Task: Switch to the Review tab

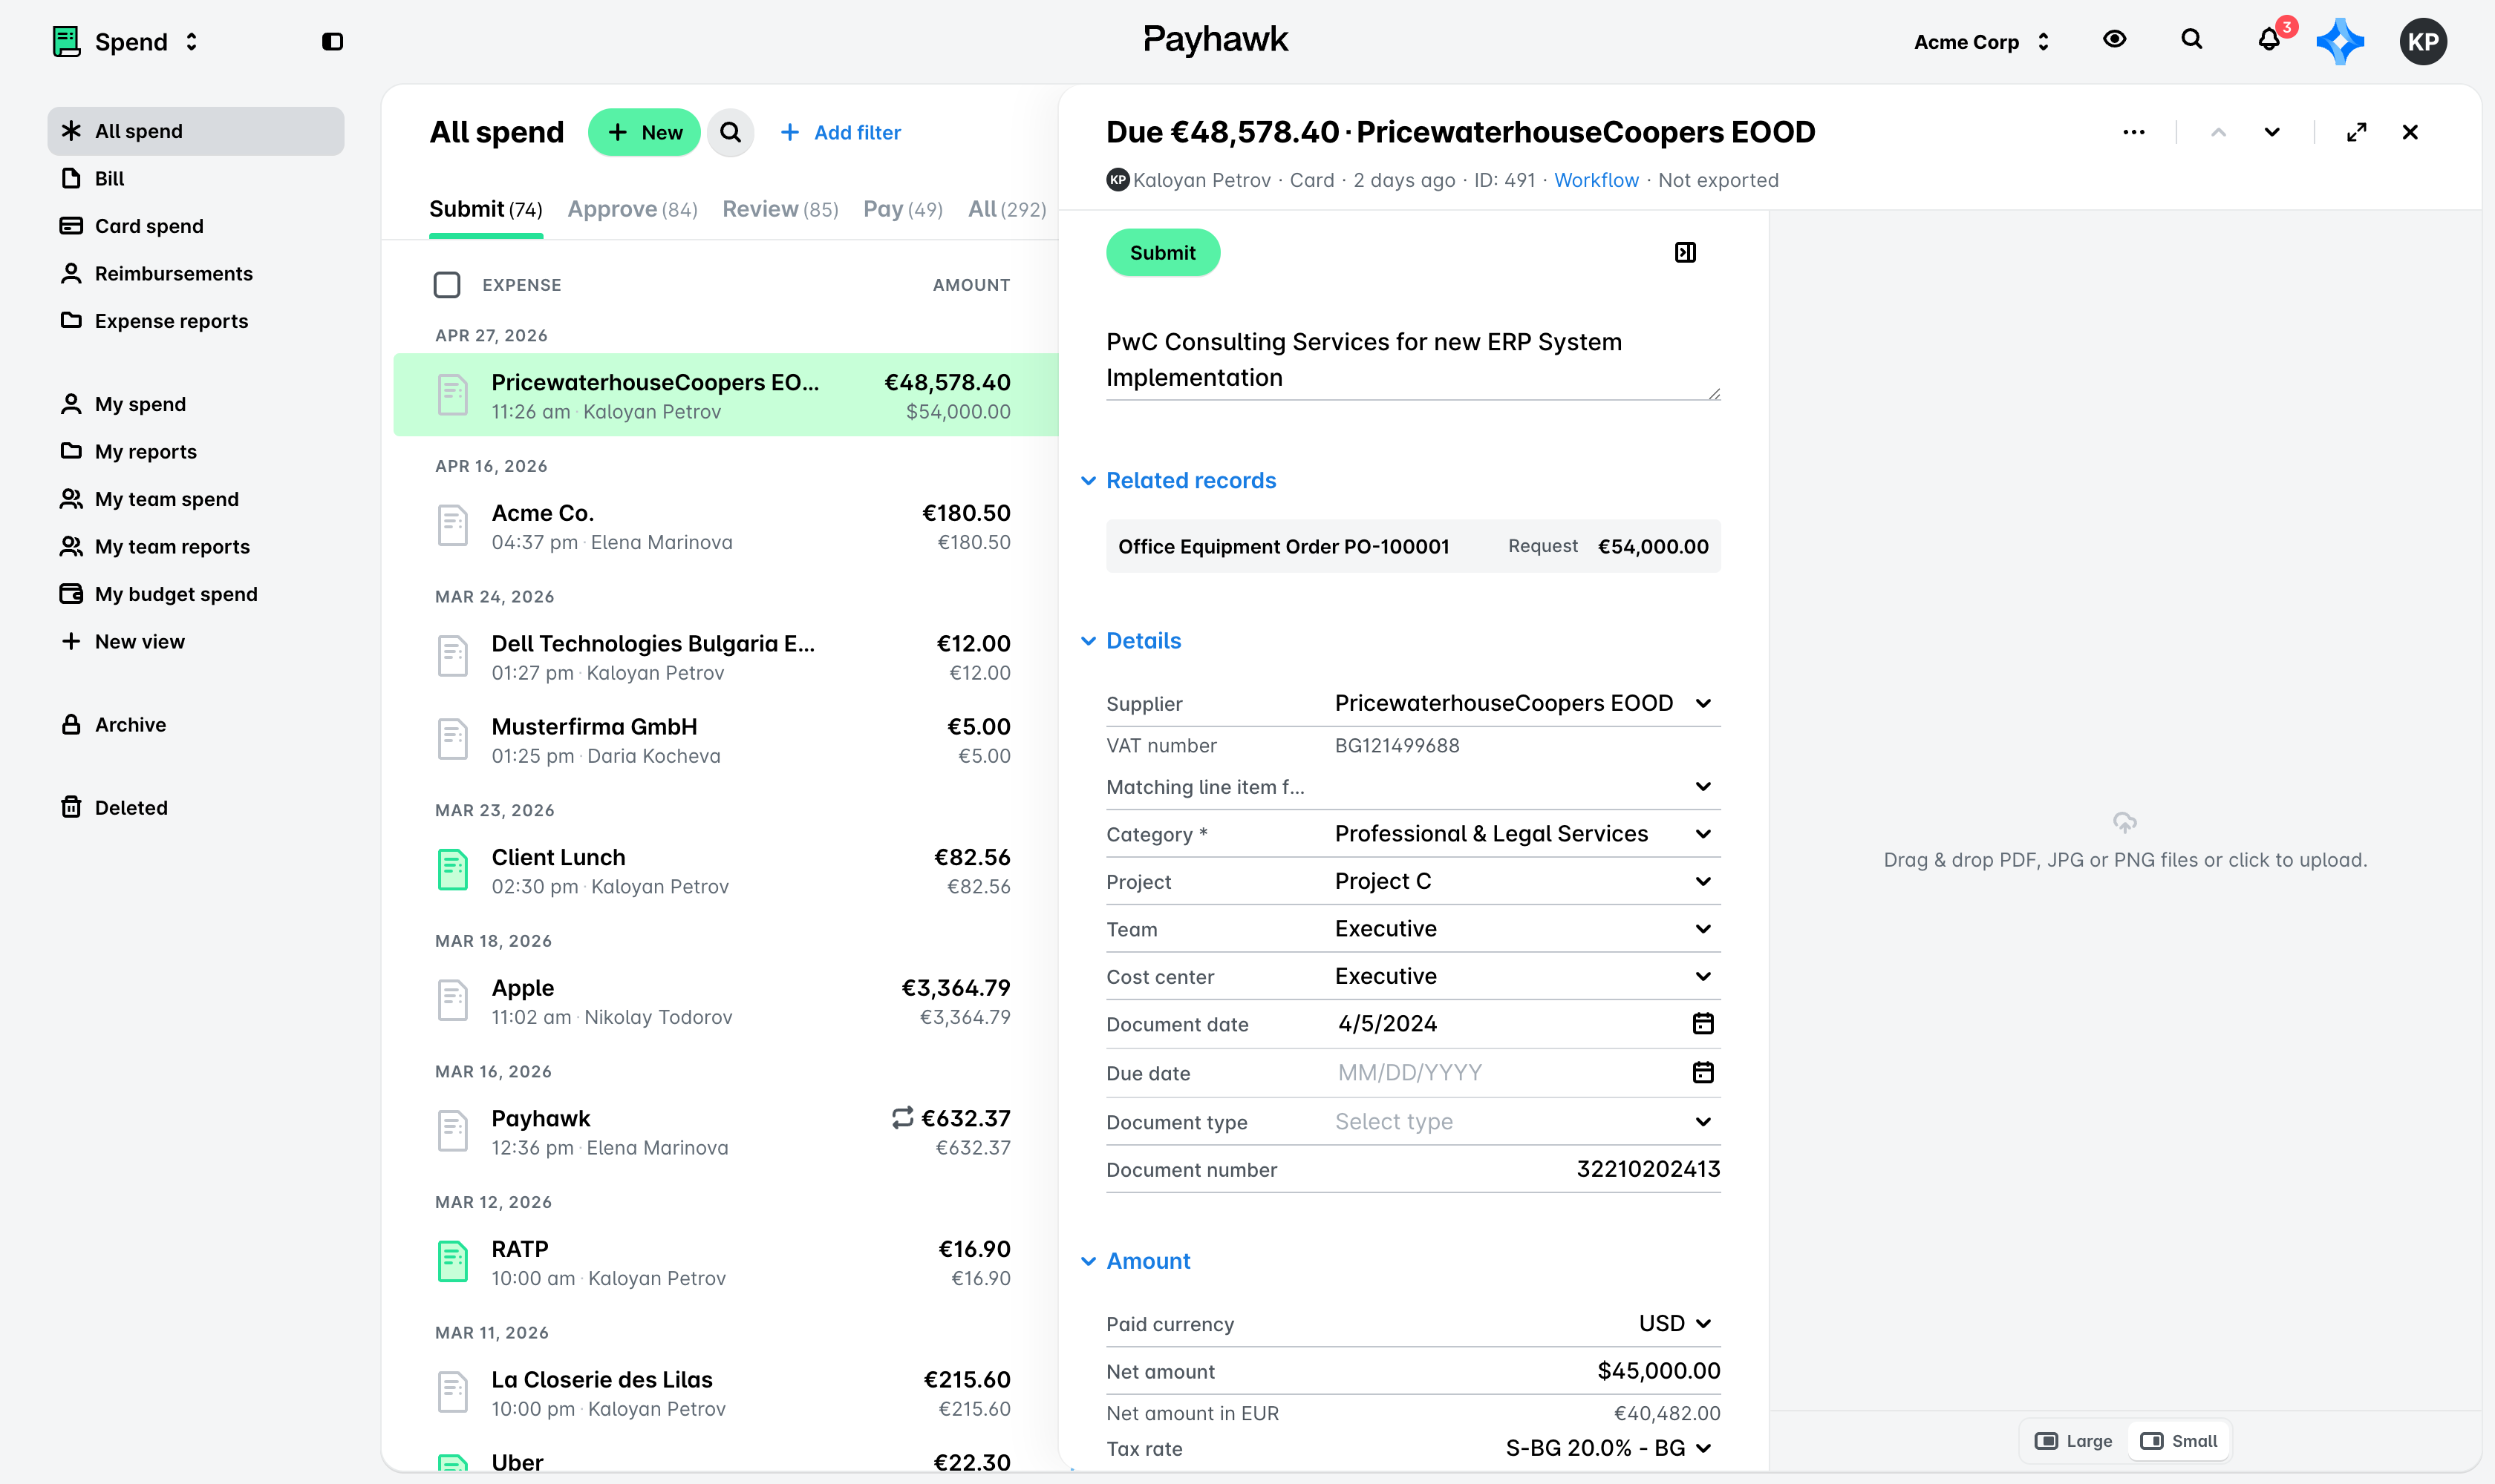Action: [x=780, y=209]
